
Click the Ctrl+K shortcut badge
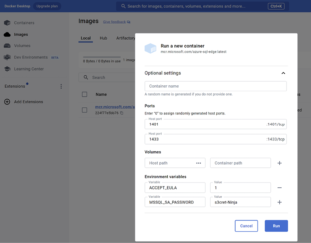point(276,6)
